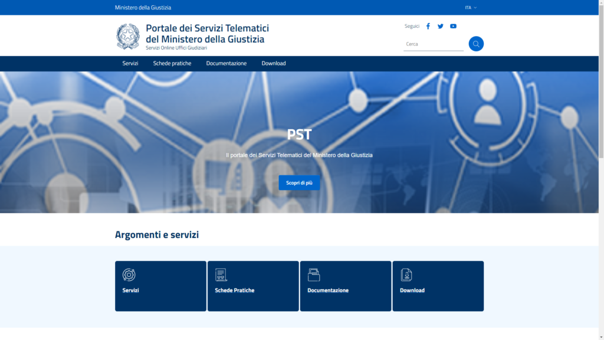This screenshot has height=340, width=604.
Task: Click the page vertical scrollbar thumb
Action: [601, 81]
